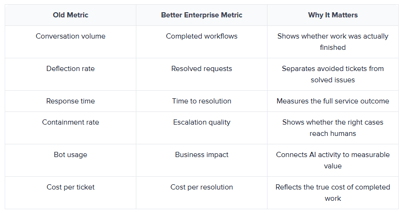
Task: Click the Escalation quality cell
Action: click(x=202, y=128)
